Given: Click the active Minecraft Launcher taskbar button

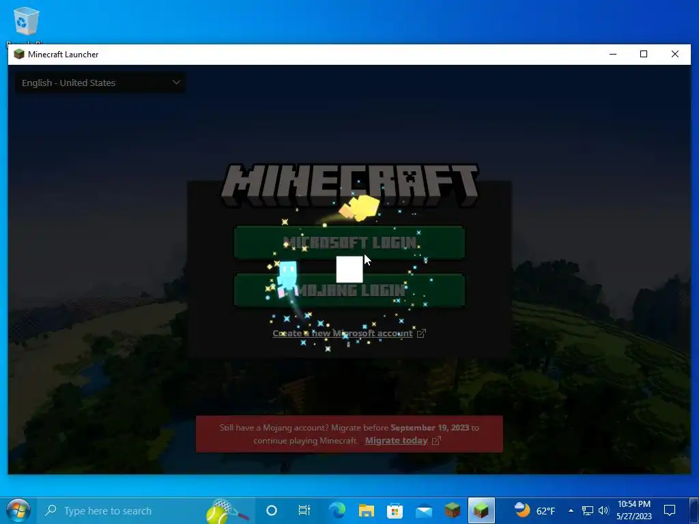Looking at the screenshot, I should pos(481,510).
